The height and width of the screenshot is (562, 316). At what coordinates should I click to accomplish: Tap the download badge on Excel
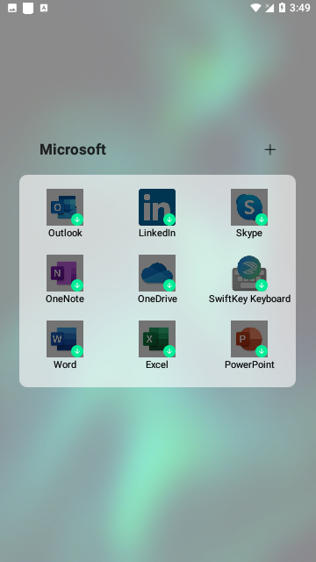tap(169, 351)
